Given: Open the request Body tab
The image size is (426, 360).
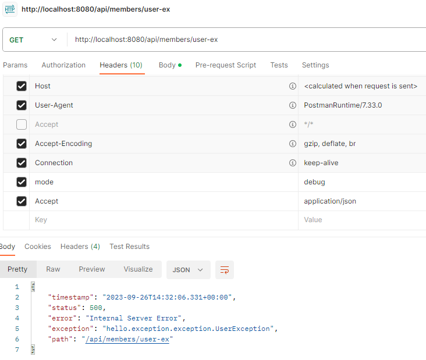Looking at the screenshot, I should point(170,65).
